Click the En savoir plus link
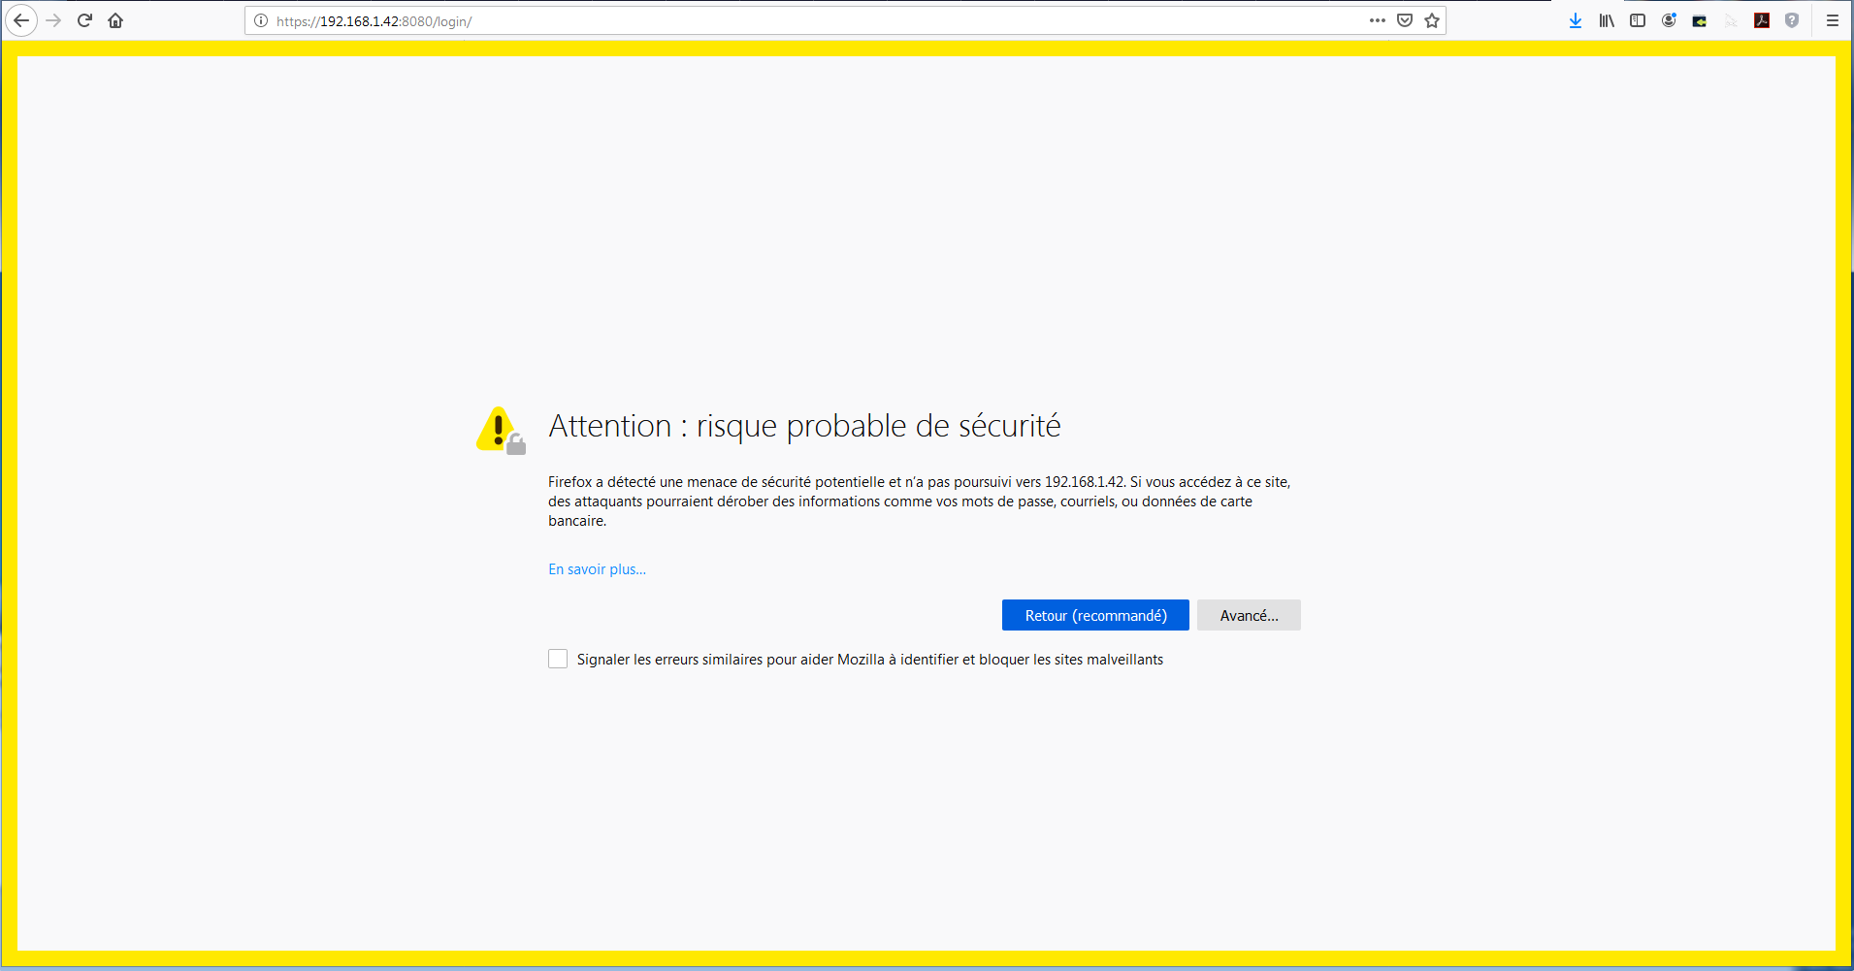 click(597, 569)
